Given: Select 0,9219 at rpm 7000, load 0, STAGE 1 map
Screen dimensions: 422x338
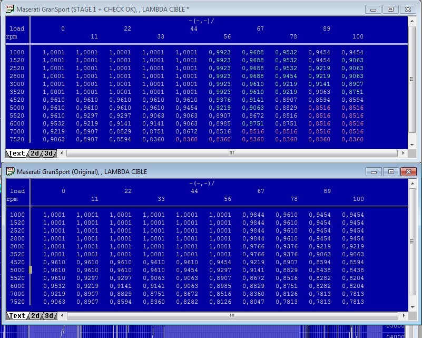Looking at the screenshot, I should coord(54,131).
